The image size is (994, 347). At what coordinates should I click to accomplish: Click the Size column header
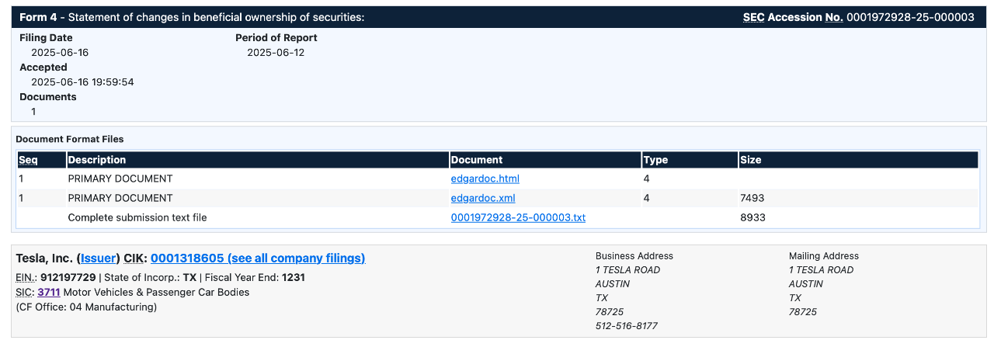click(751, 160)
